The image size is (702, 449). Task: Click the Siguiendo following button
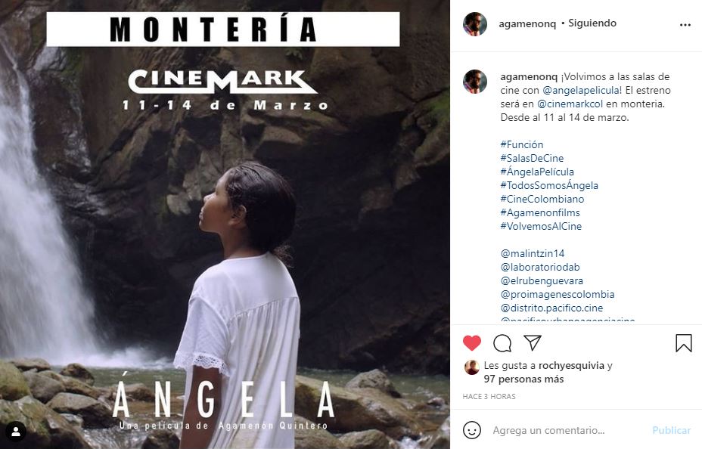[x=592, y=23]
